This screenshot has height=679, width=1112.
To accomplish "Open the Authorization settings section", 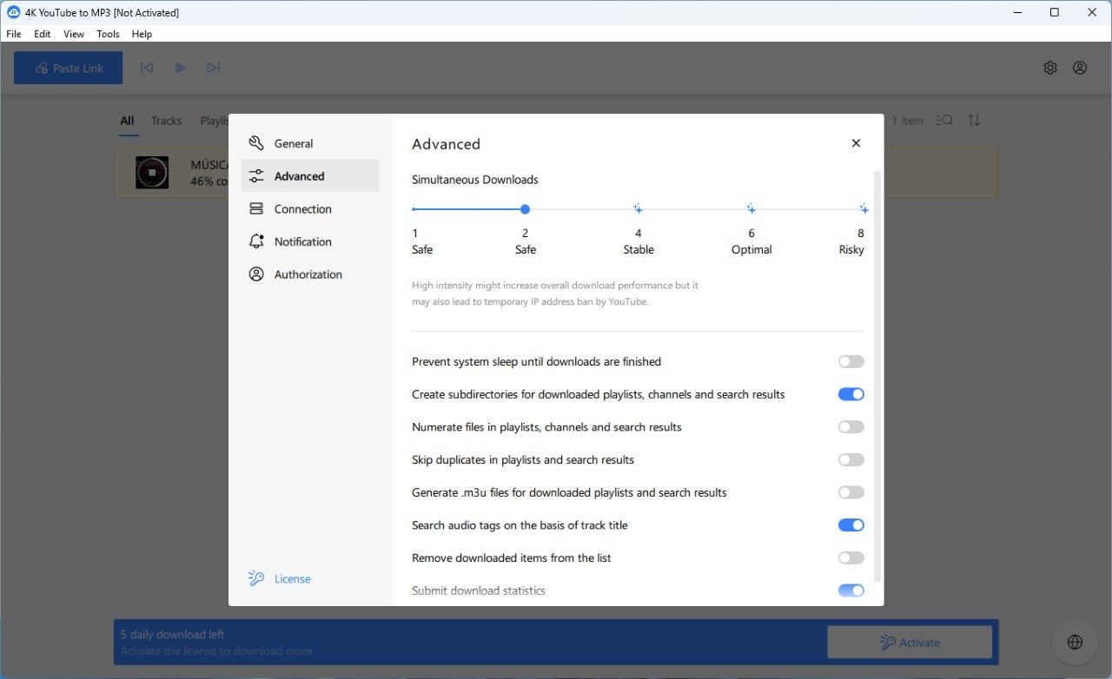I will pos(310,274).
